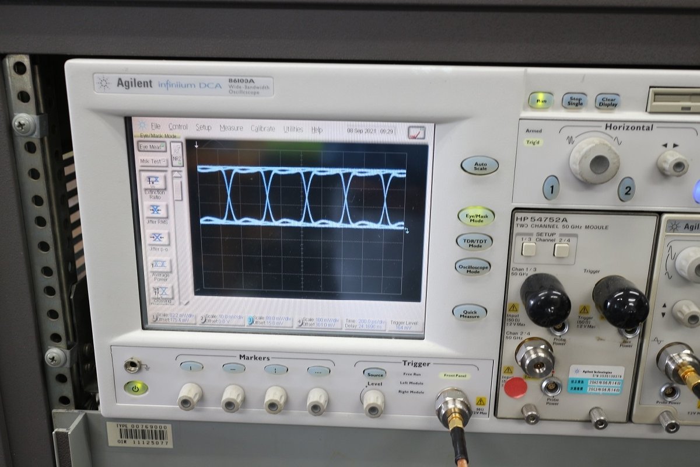Push the Setup Channel 1/3 button
The image size is (700, 467).
(x=528, y=249)
